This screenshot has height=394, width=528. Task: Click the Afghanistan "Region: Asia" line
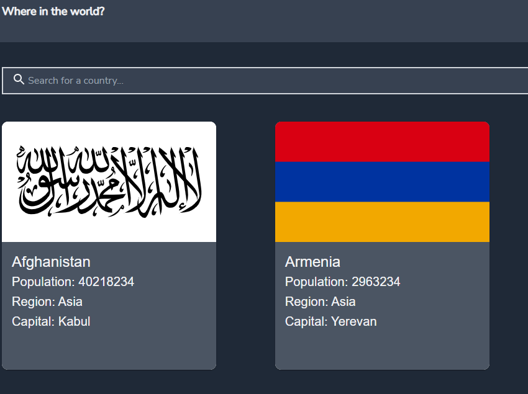47,302
